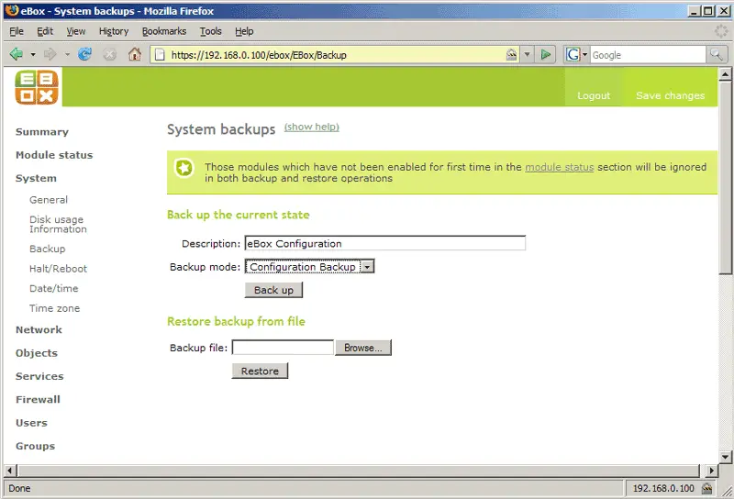Open the Backup mode dropdown

tap(368, 267)
